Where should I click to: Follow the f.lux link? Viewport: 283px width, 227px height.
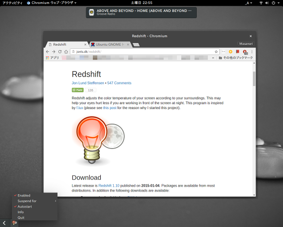pos(80,108)
